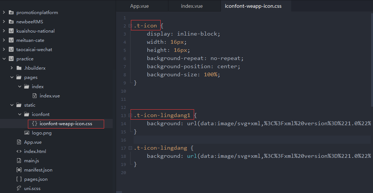Click the editor horizontal scrollbar thumb
This screenshot has width=373, height=193.
[119, 192]
